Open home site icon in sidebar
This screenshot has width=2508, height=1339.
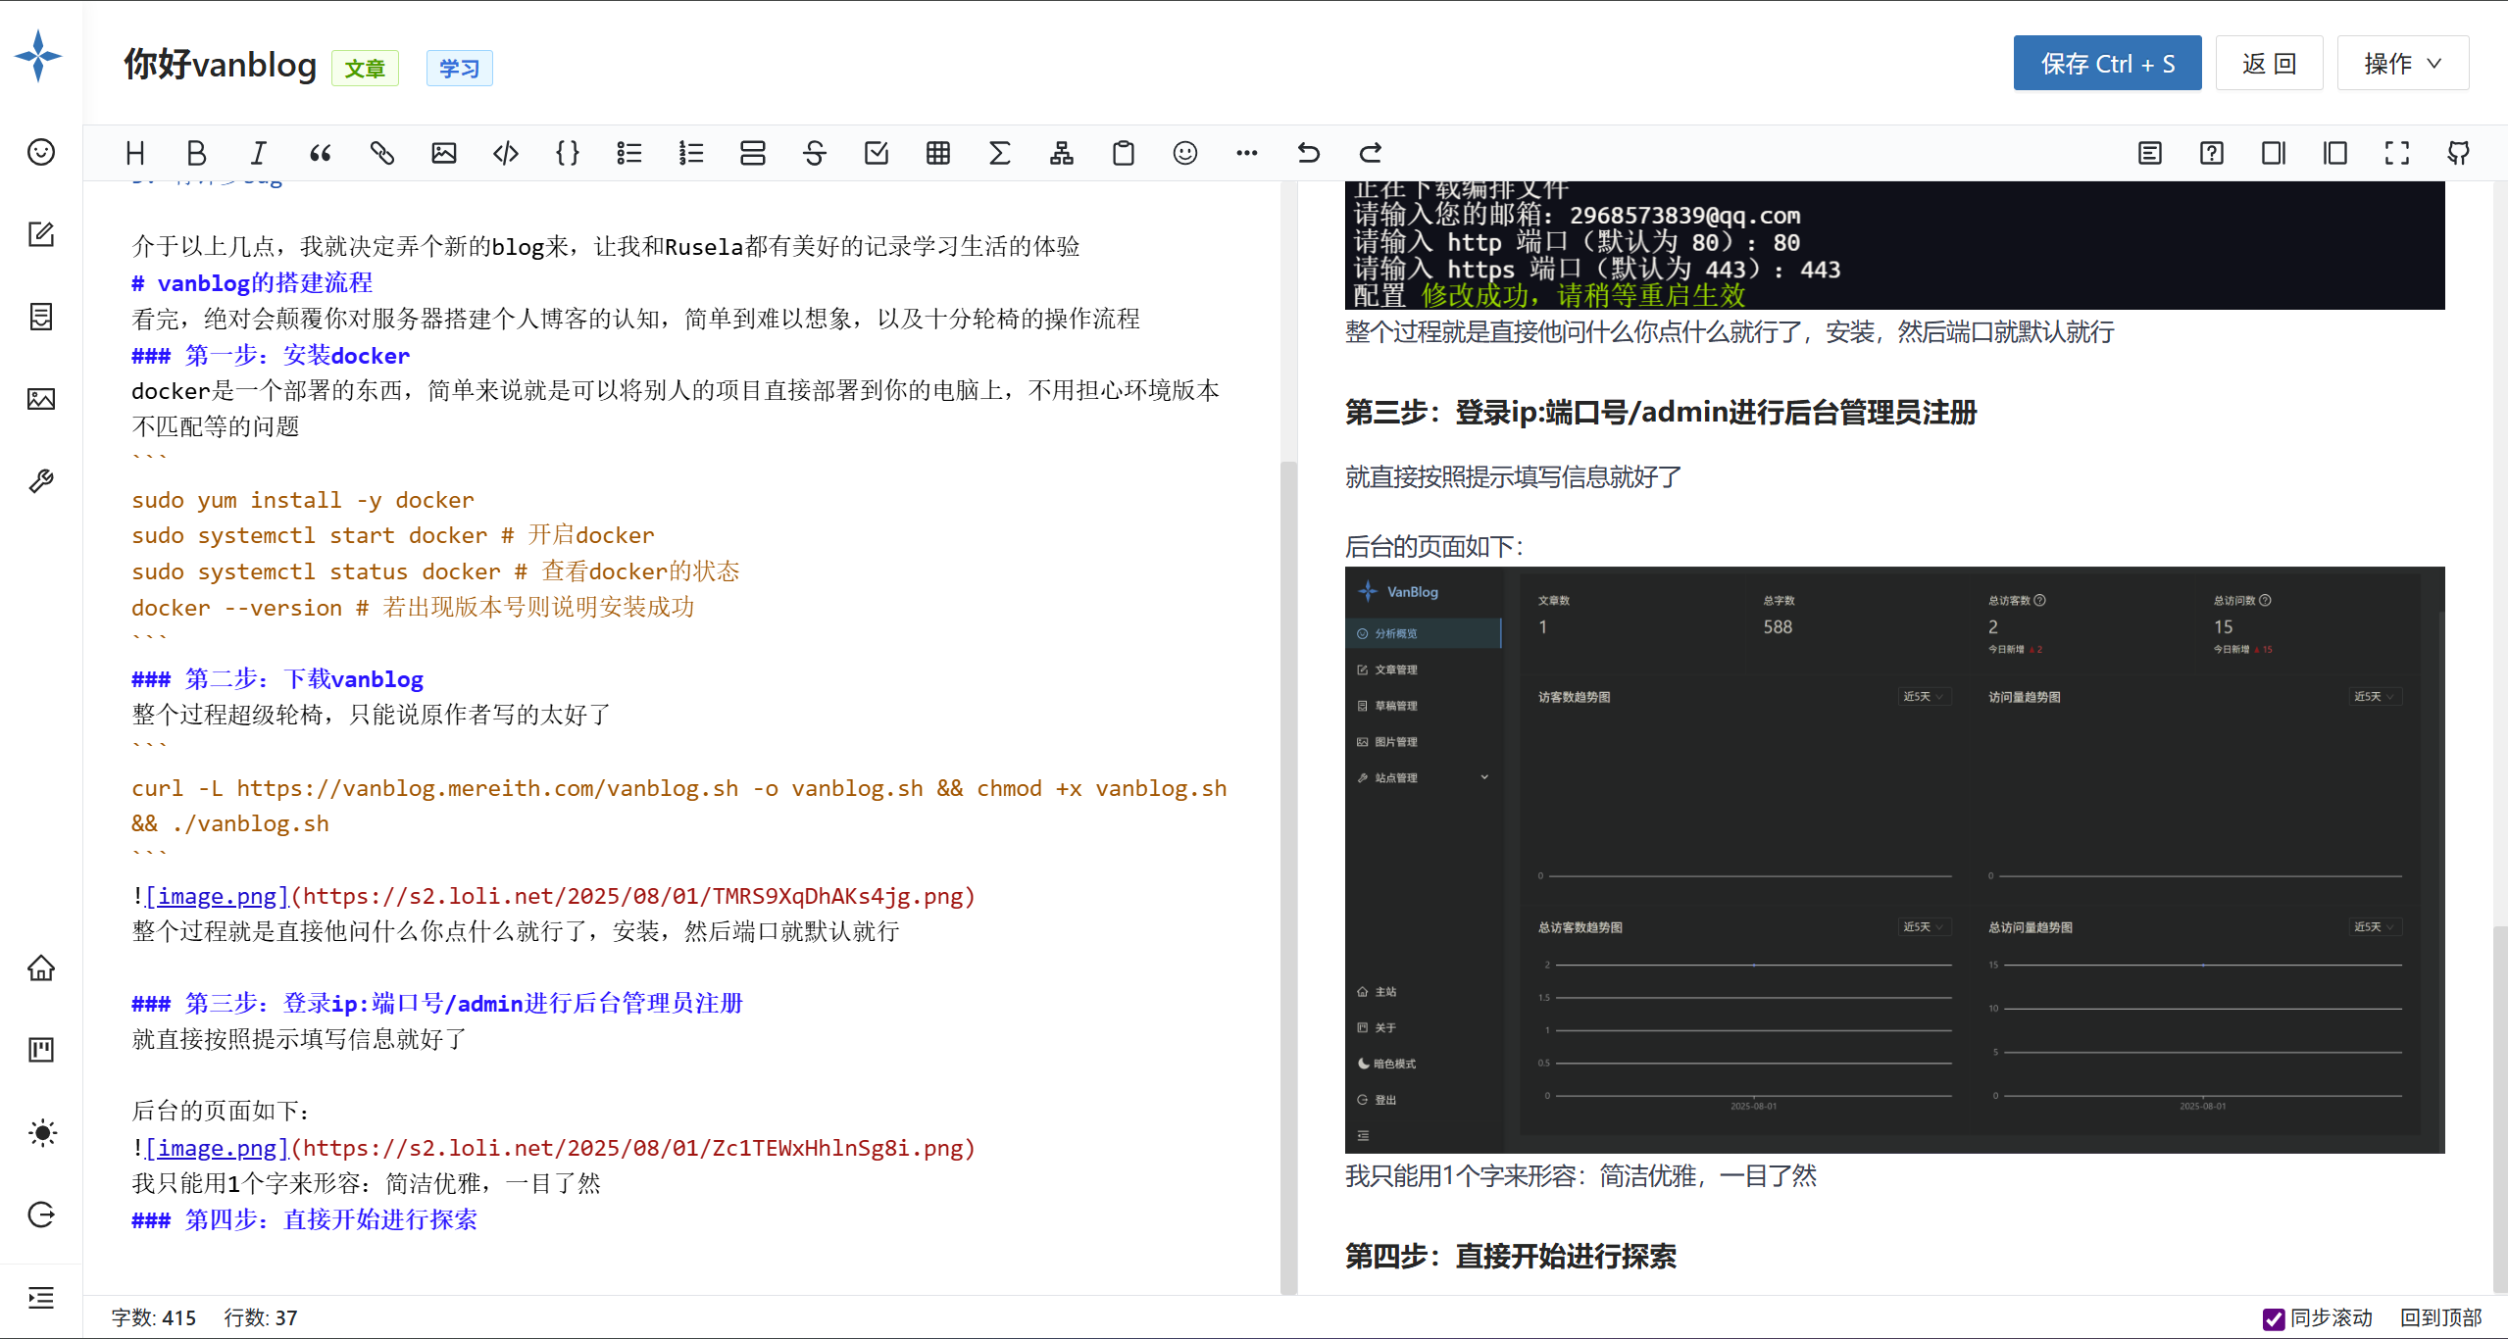click(41, 968)
